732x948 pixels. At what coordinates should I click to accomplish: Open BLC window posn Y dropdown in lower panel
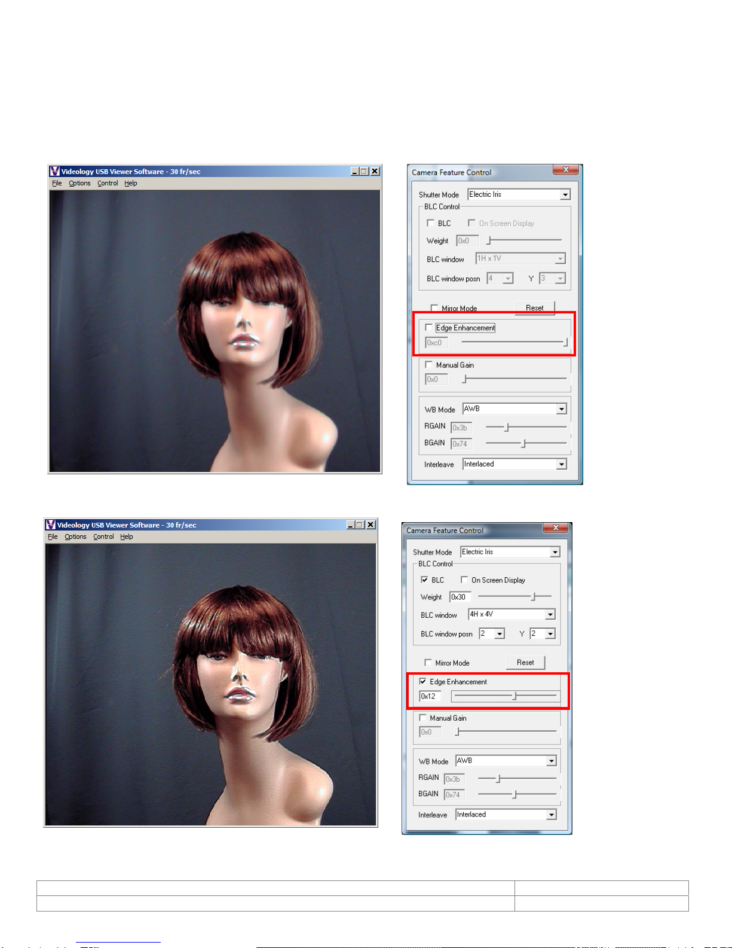pyautogui.click(x=550, y=633)
